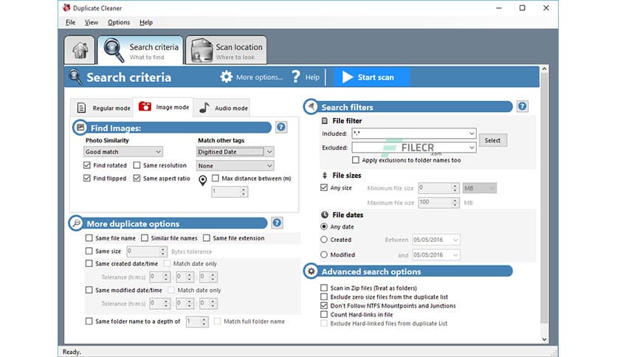Enable Same size checkbox

pos(89,251)
